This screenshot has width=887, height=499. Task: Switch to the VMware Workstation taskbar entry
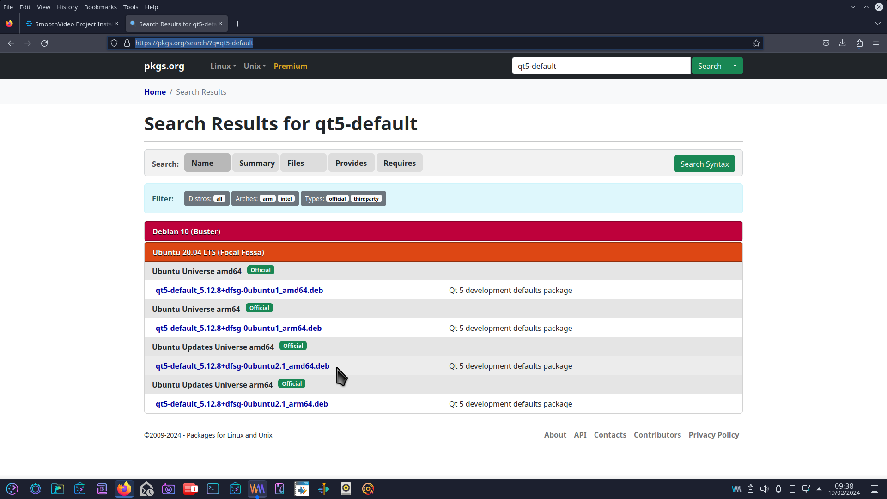257,489
